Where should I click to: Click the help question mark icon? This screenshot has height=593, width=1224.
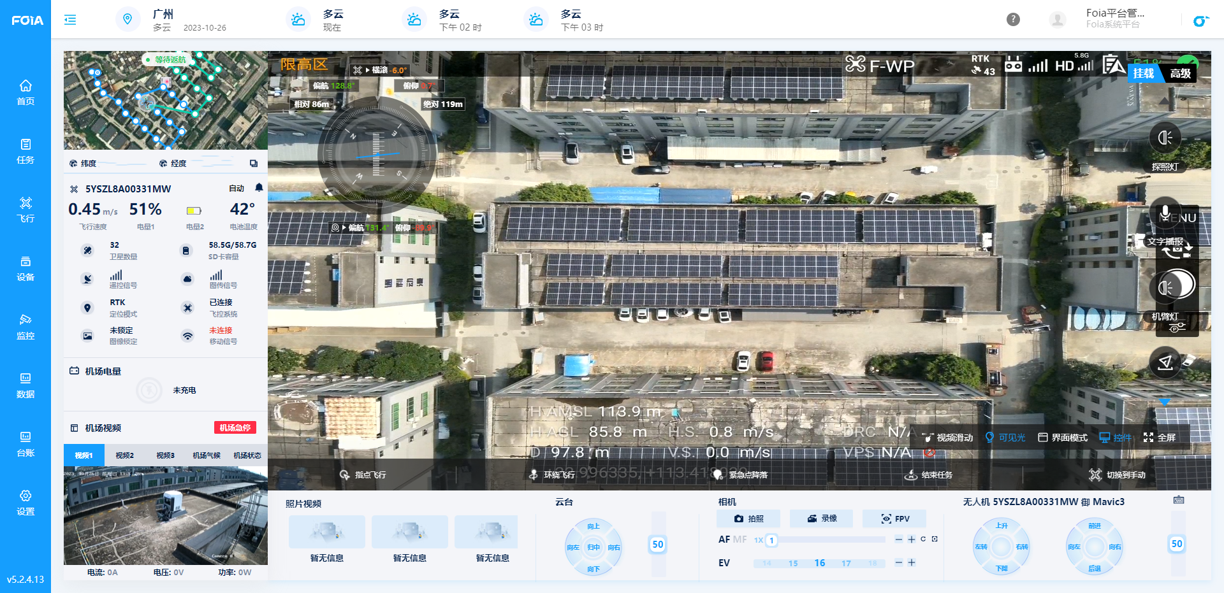click(1013, 20)
